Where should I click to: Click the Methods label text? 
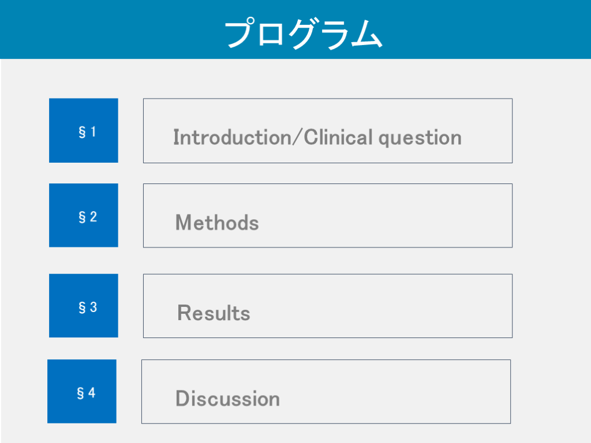point(217,223)
